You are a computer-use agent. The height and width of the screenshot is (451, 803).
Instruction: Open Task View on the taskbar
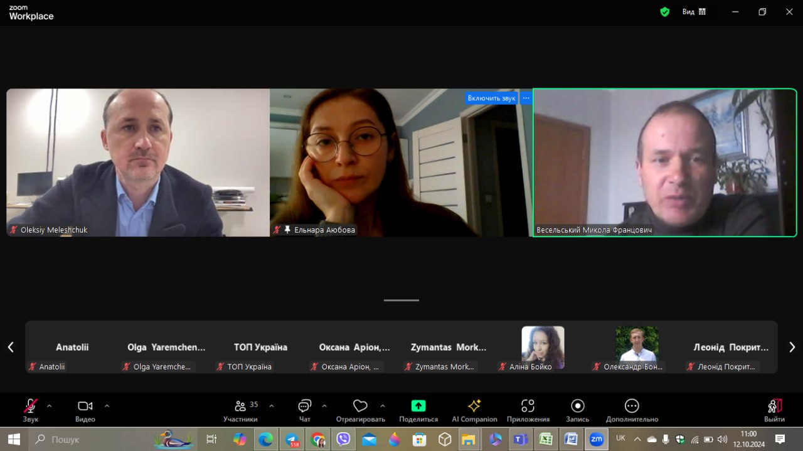[x=211, y=439]
